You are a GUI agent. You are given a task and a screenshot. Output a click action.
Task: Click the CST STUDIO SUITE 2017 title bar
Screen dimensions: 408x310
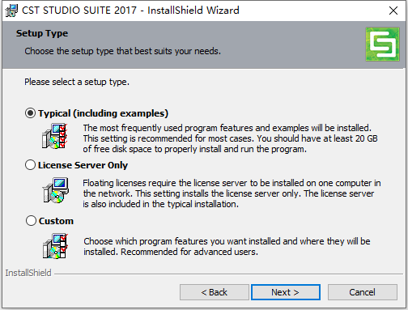[x=130, y=11]
